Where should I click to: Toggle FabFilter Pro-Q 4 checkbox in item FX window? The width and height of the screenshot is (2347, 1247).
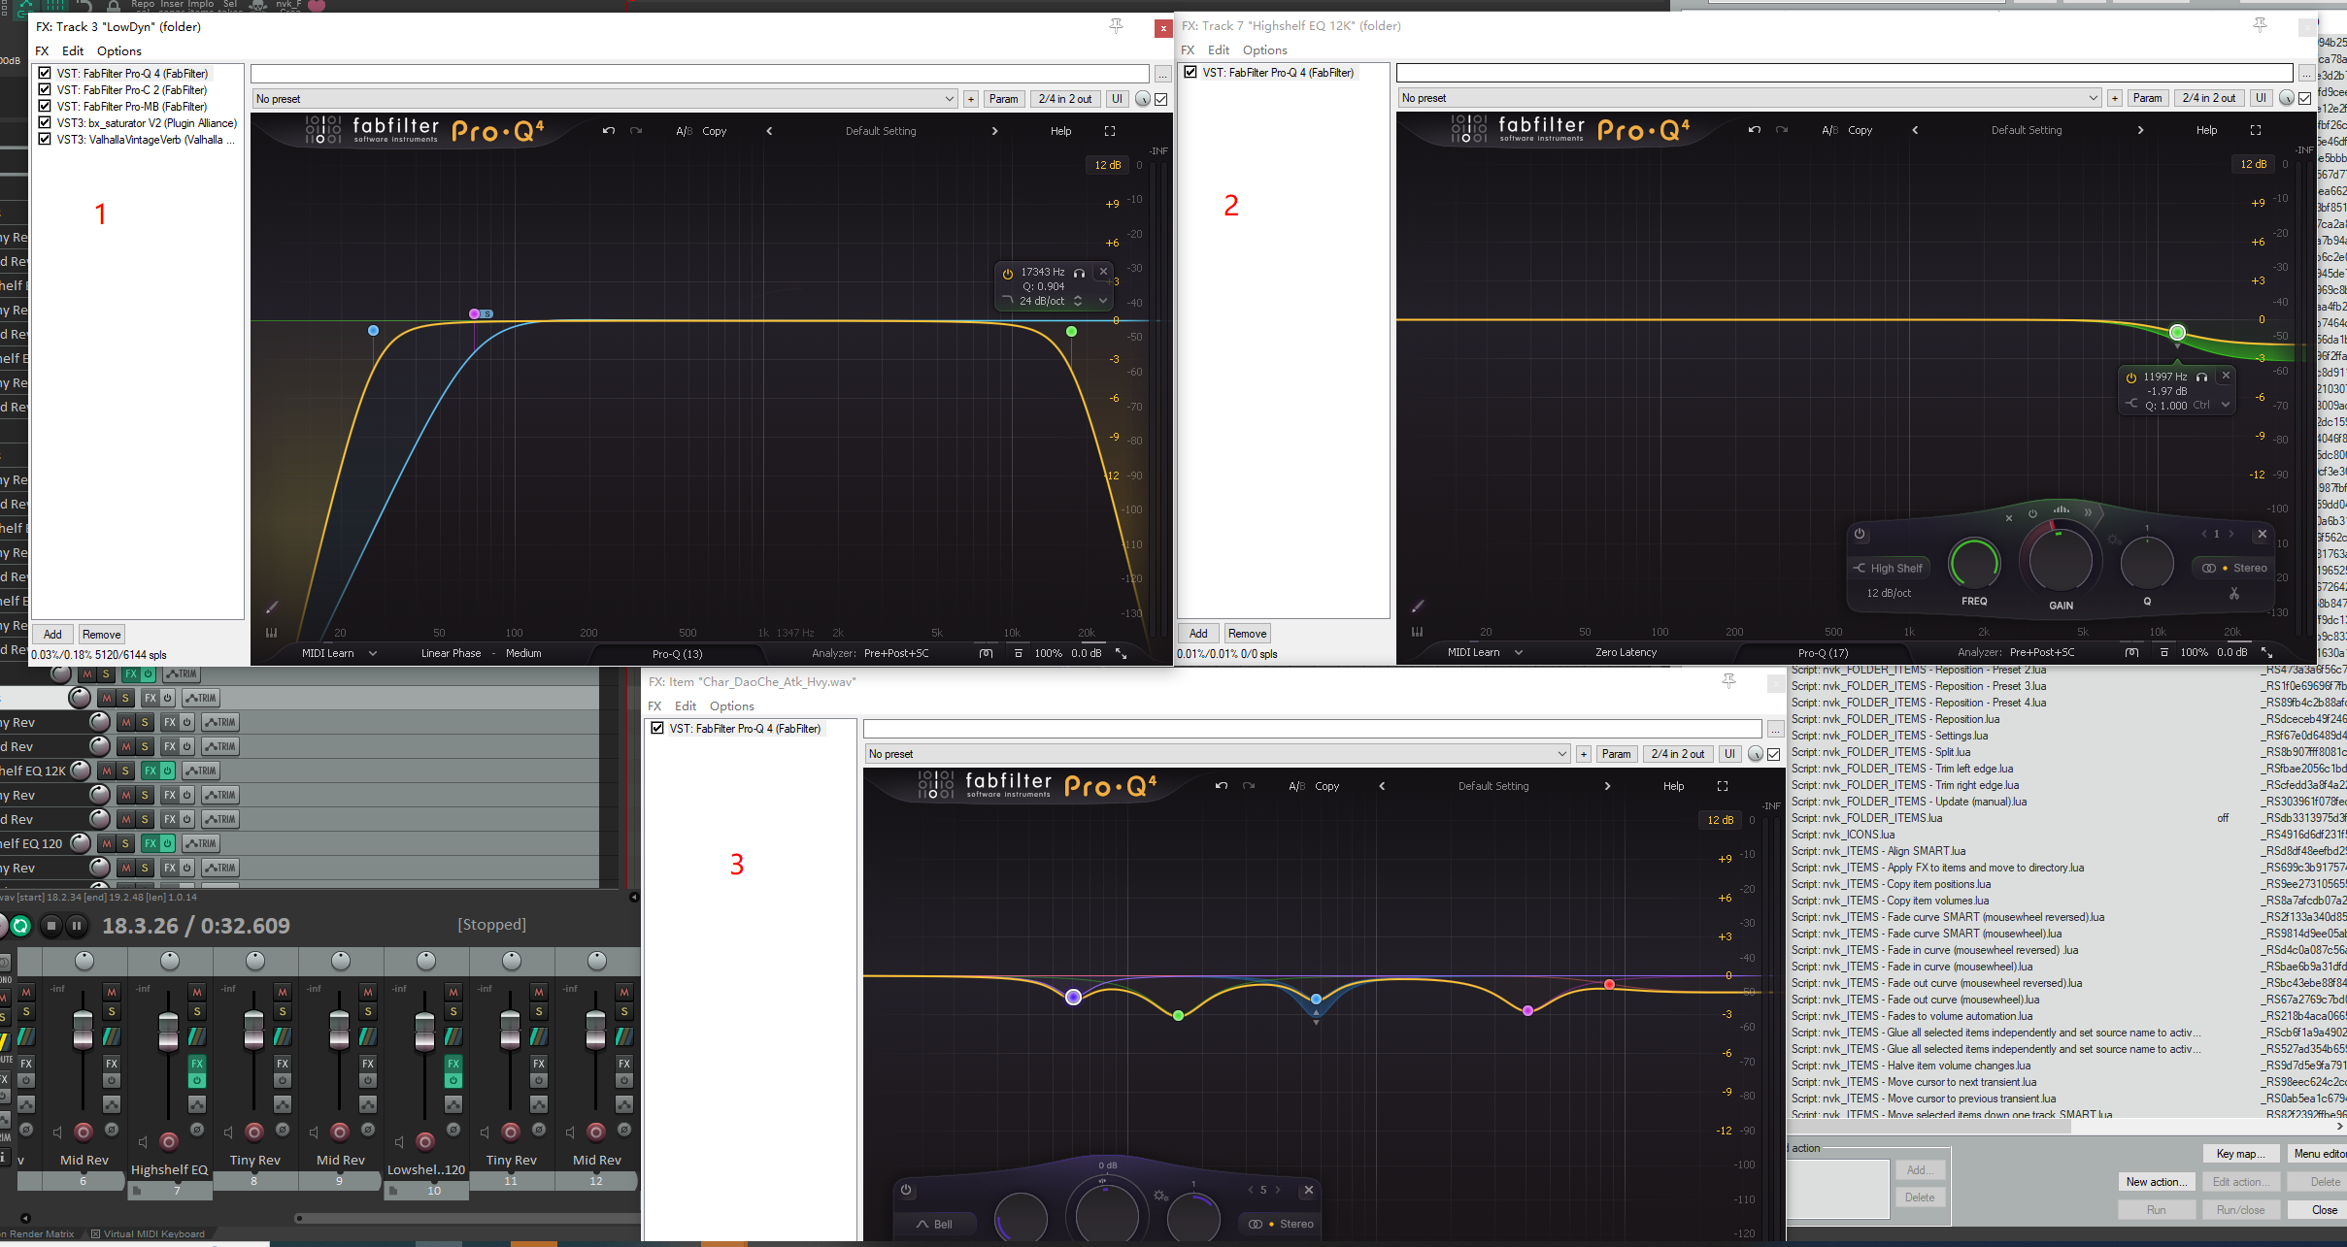click(657, 729)
